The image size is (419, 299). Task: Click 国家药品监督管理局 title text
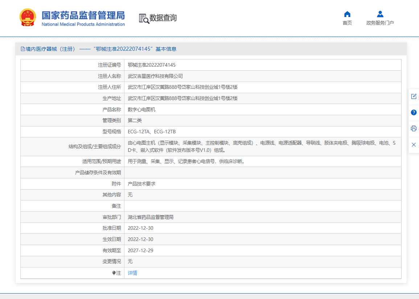pyautogui.click(x=83, y=16)
